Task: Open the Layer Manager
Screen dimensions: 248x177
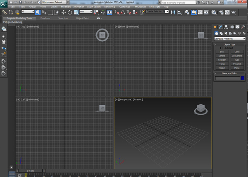Action: click(x=187, y=12)
